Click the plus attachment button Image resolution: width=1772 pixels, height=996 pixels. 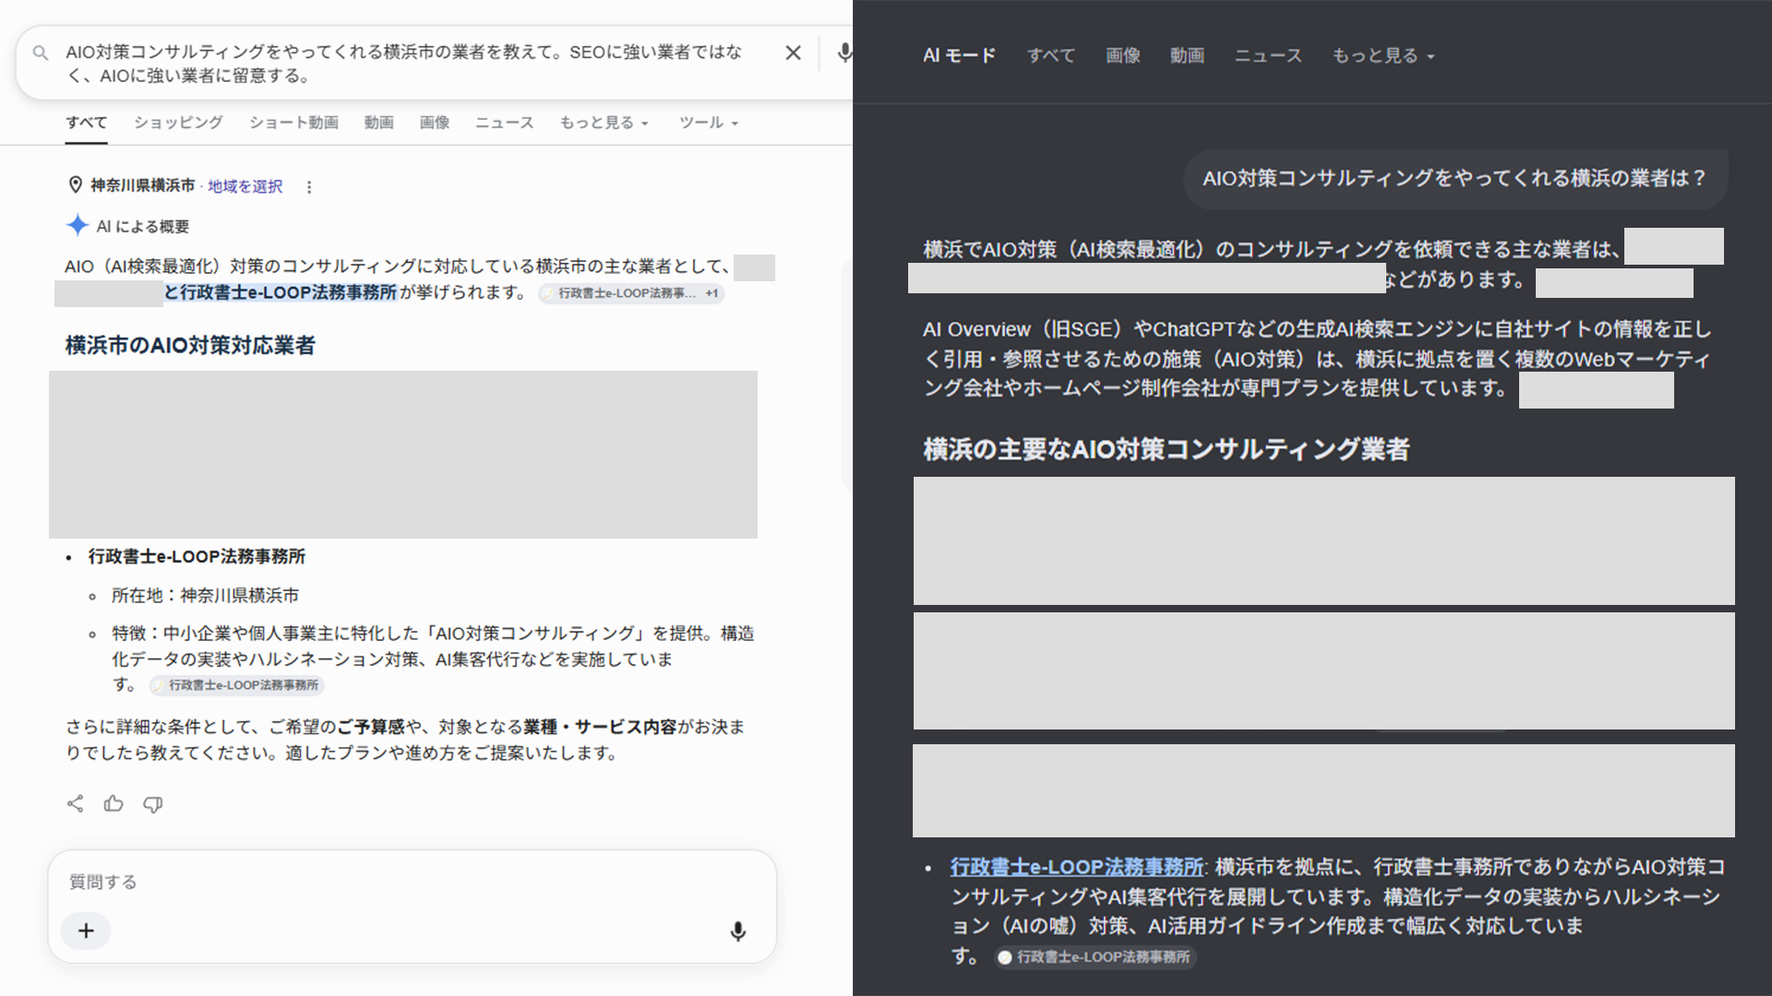(86, 931)
